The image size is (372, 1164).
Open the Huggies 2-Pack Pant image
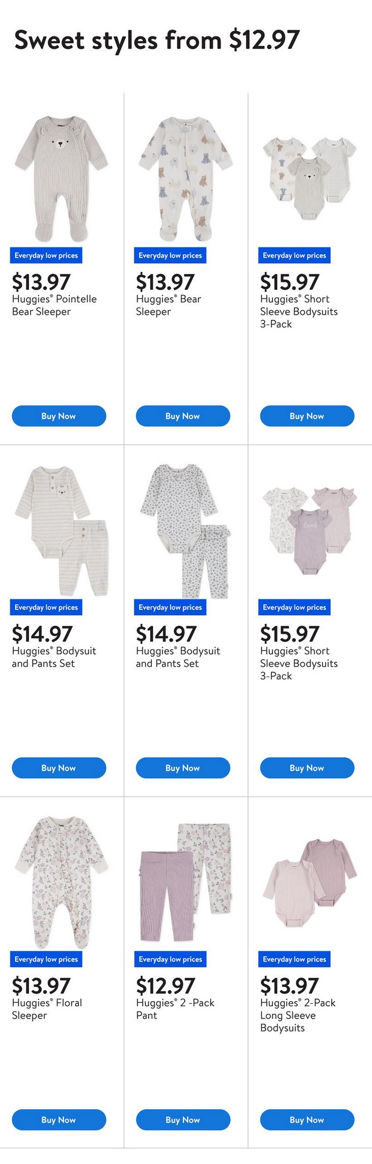[185, 882]
